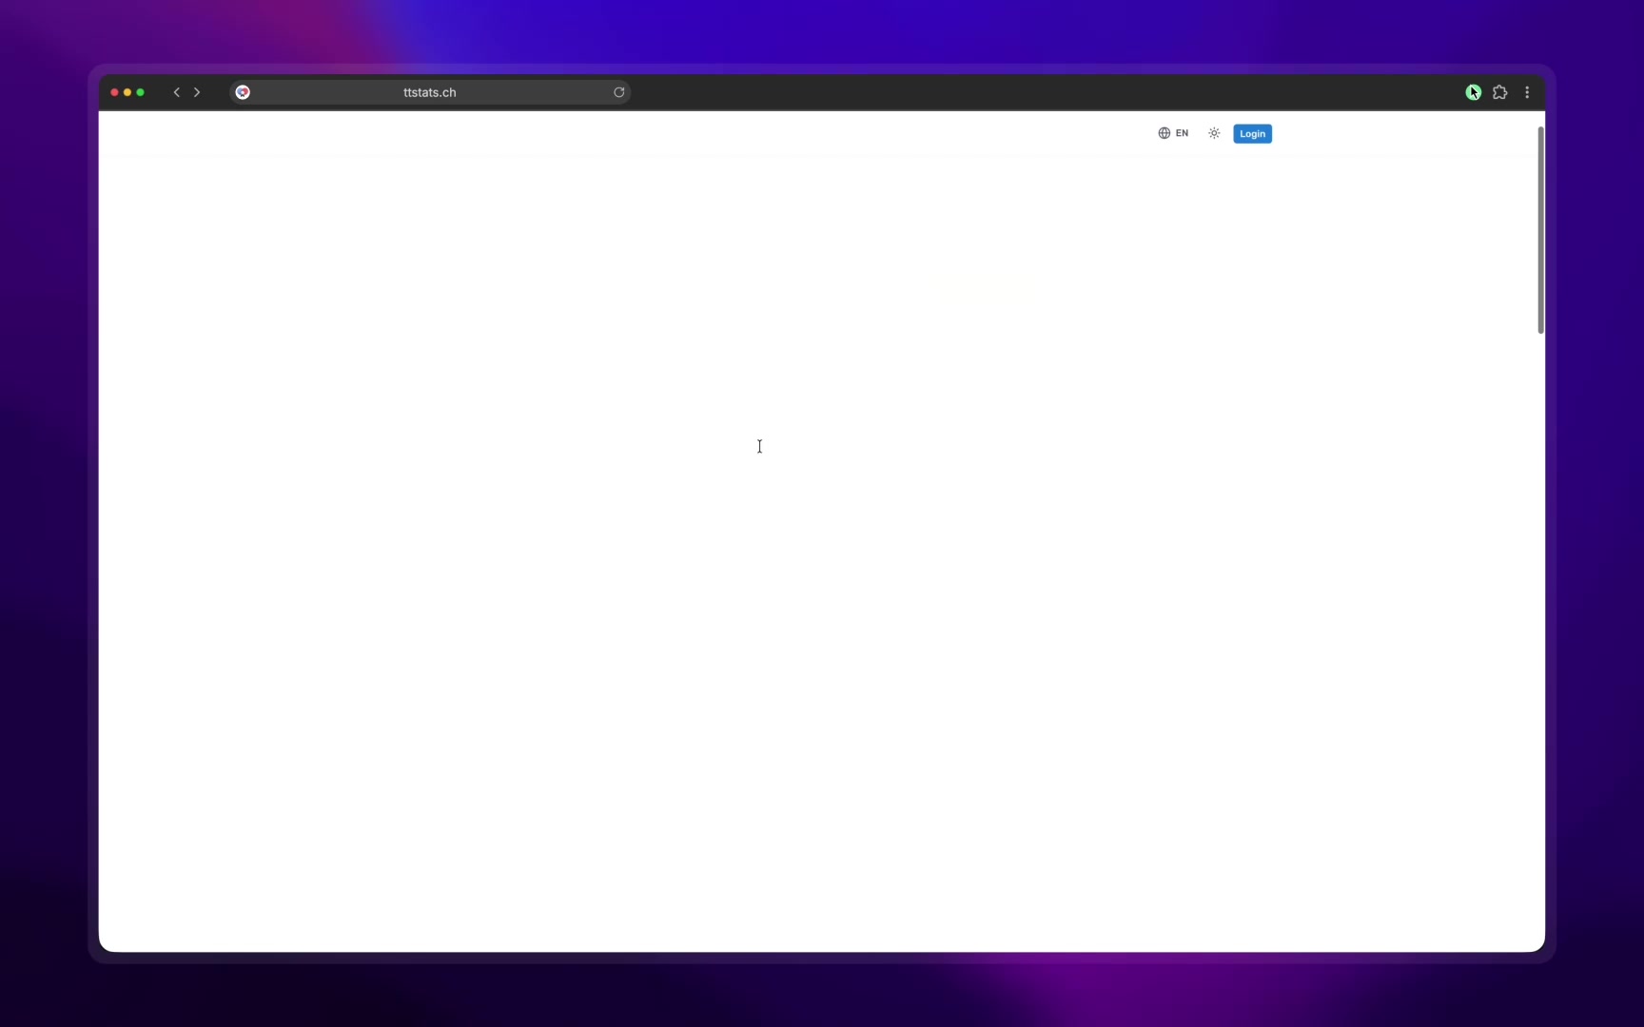
Task: Open the three-dot browser menu
Action: [x=1527, y=92]
